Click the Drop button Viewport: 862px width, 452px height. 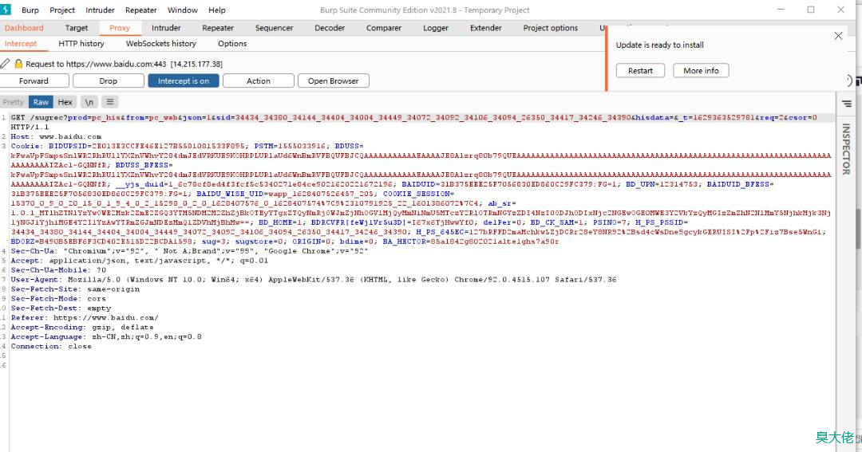click(109, 81)
